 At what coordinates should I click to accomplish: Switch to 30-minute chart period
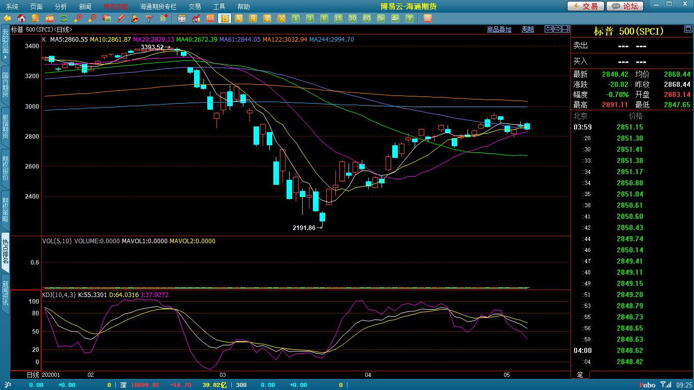click(353, 18)
